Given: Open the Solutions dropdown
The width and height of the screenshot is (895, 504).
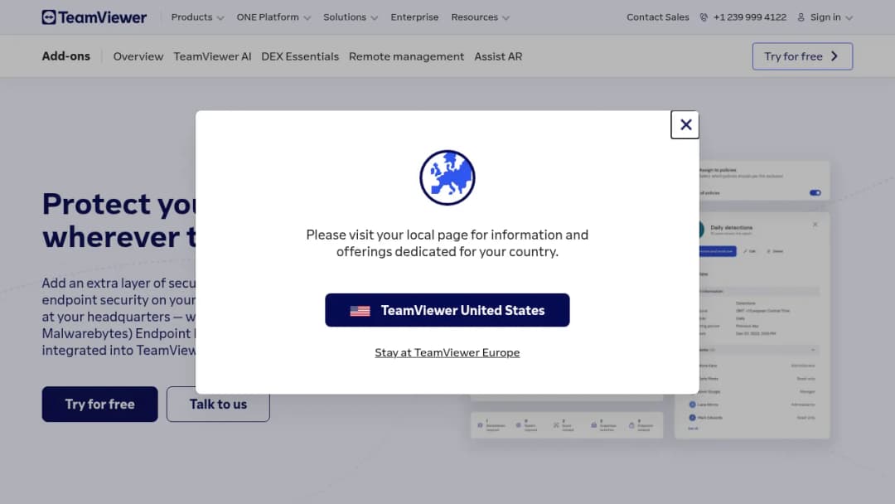Looking at the screenshot, I should coord(351,17).
